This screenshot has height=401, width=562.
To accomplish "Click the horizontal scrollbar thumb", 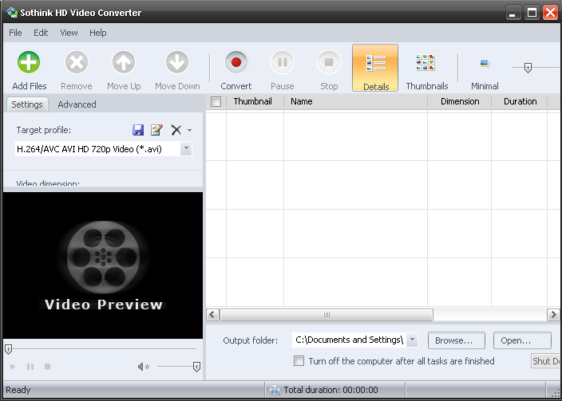I will coord(327,315).
